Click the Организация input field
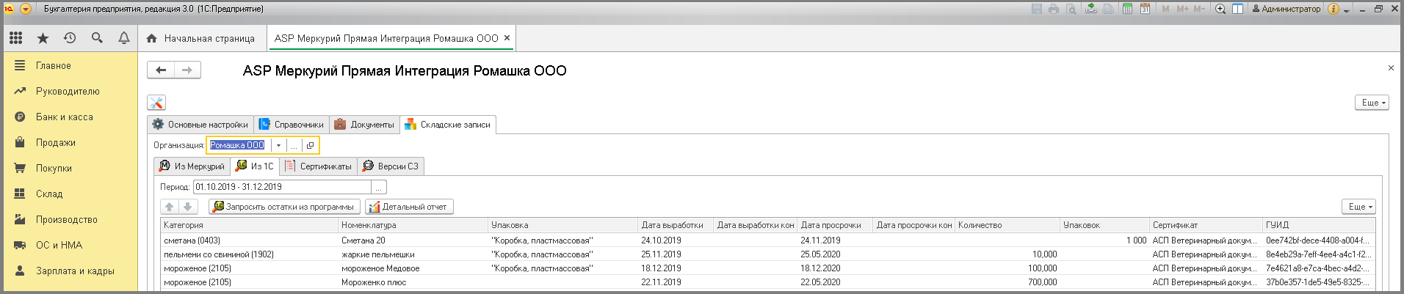 click(239, 145)
